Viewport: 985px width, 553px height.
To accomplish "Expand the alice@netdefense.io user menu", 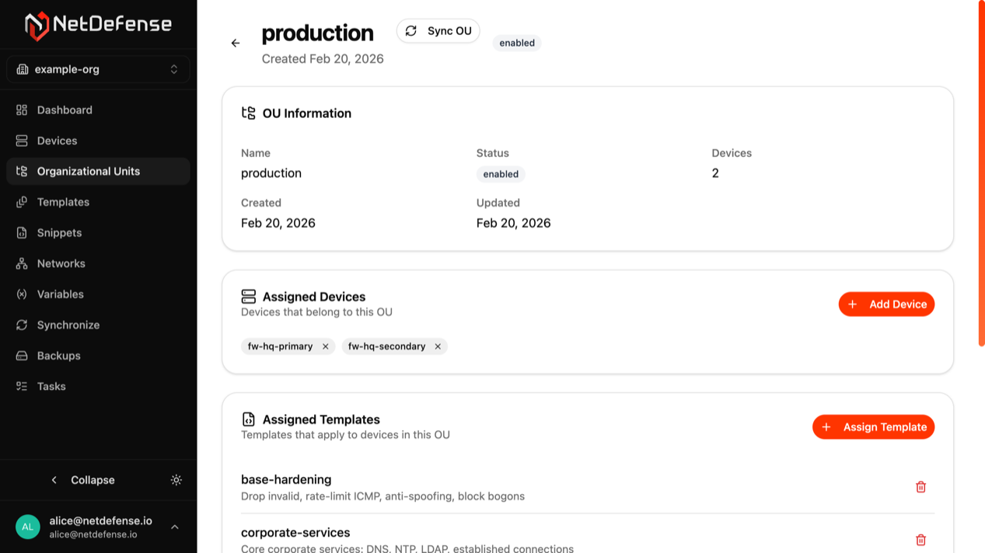I will (x=175, y=527).
